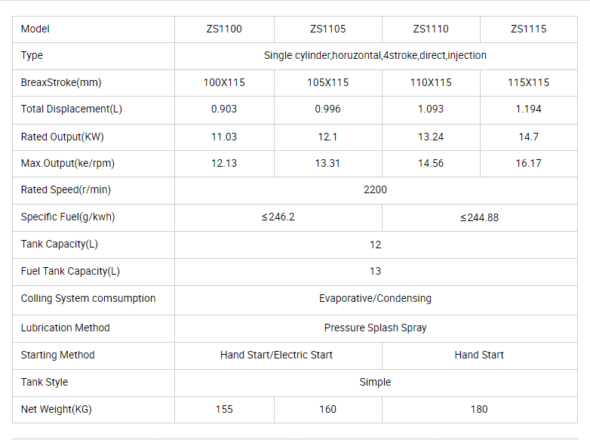This screenshot has height=440, width=590.
Task: Click the Total Displacement(L) label
Action: (72, 109)
